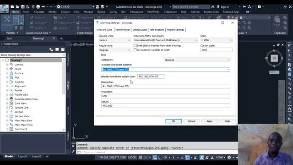Expand the Catchment tree node
Screen dimensions: 293x165
(7, 129)
